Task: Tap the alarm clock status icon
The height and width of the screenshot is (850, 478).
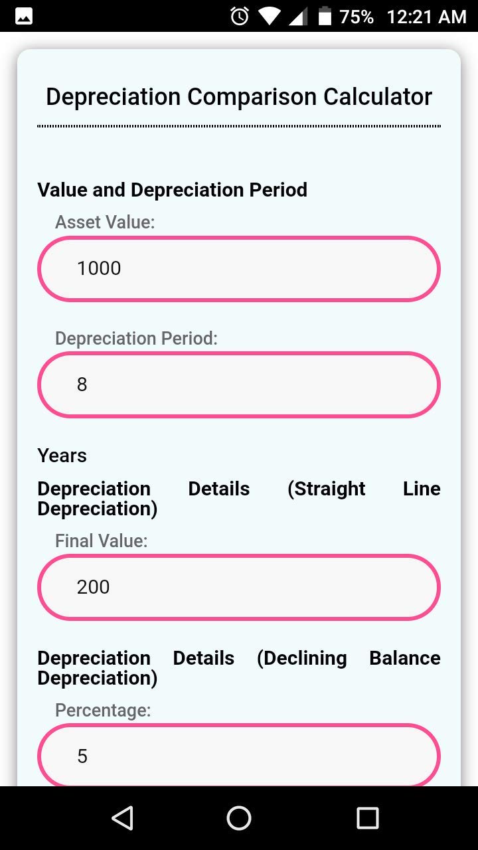Action: coord(239,17)
